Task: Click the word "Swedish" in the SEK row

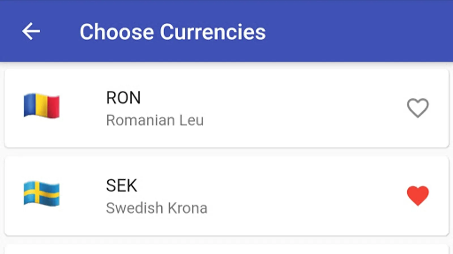Action: (x=134, y=208)
